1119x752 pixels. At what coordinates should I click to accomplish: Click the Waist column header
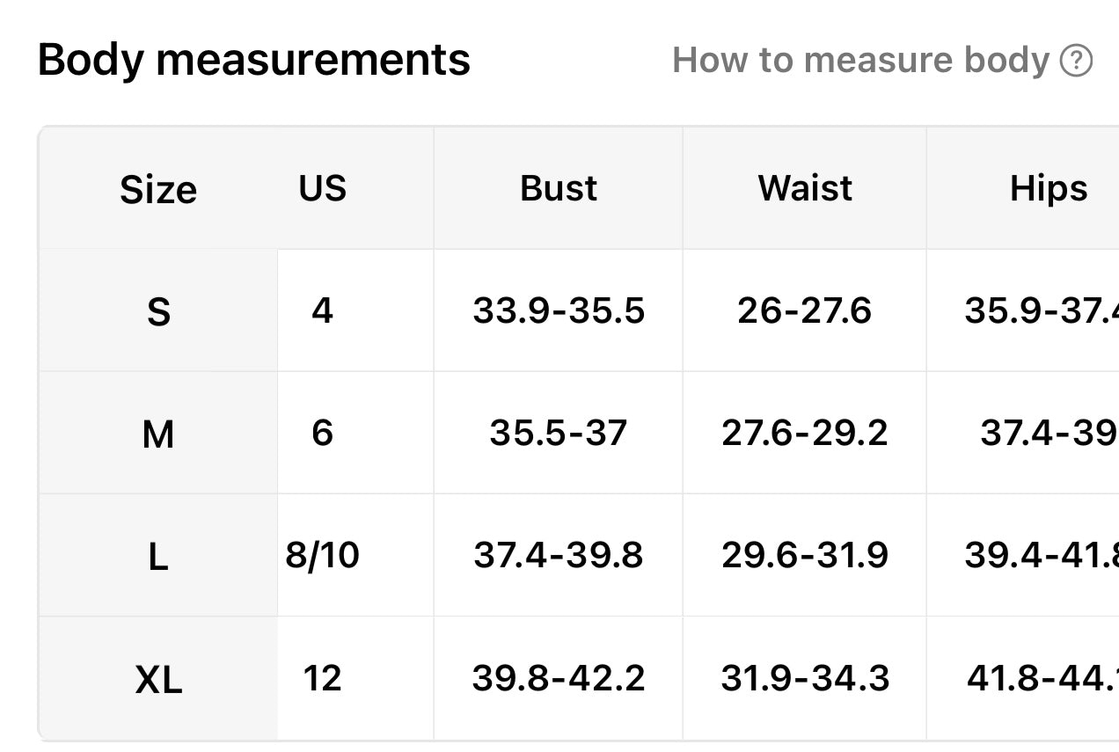805,188
